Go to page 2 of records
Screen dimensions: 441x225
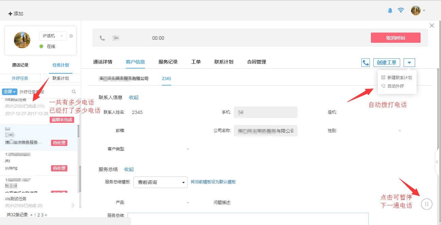38,215
